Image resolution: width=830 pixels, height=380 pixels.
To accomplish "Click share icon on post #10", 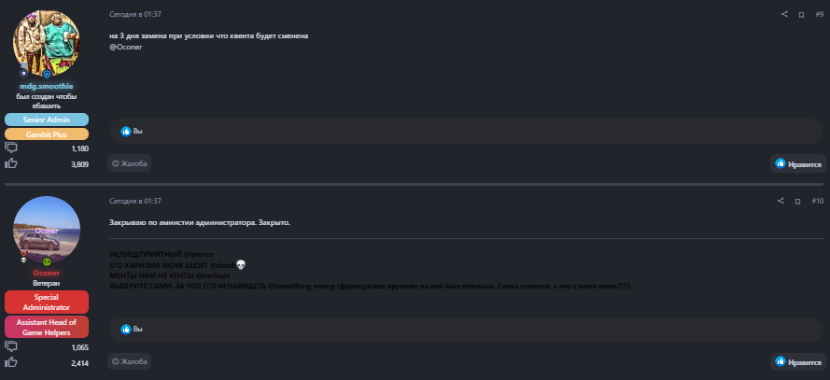I will coord(781,201).
